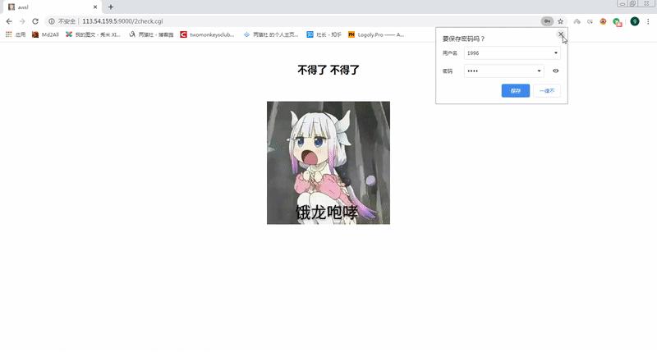Open the 我的图文 秀米 bookmark

click(93, 34)
